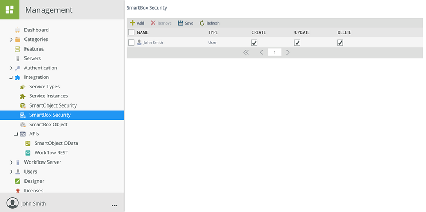Image resolution: width=426 pixels, height=212 pixels.
Task: Click the SmartObject OData icon
Action: tap(28, 143)
